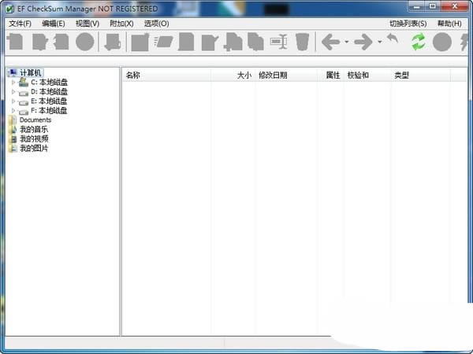The height and width of the screenshot is (354, 473).
Task: Select the Documents folder in the tree
Action: 35,120
